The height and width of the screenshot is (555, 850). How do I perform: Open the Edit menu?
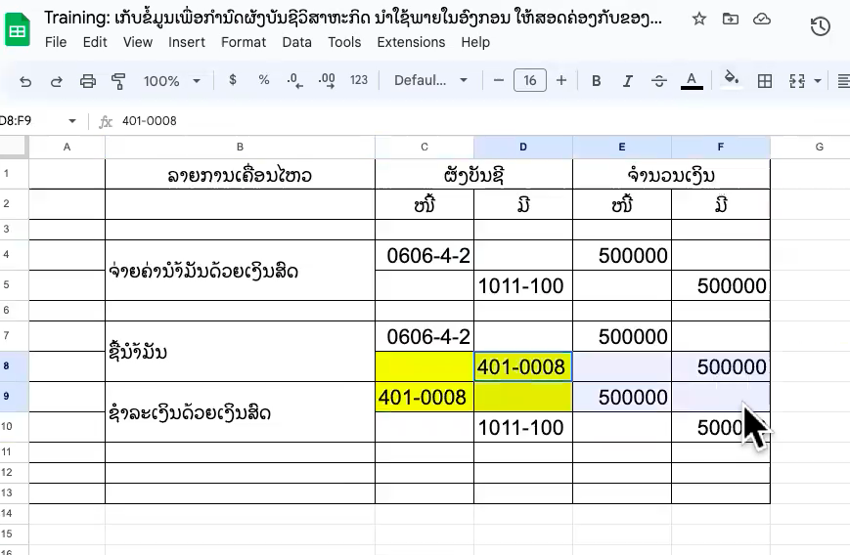click(x=95, y=42)
